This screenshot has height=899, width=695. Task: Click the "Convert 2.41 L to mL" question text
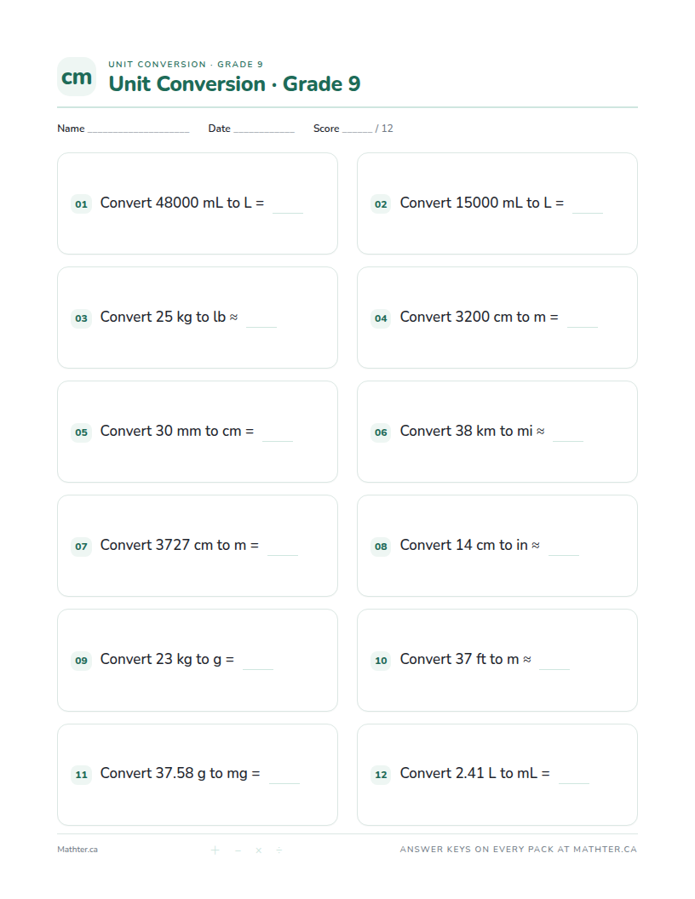point(474,774)
